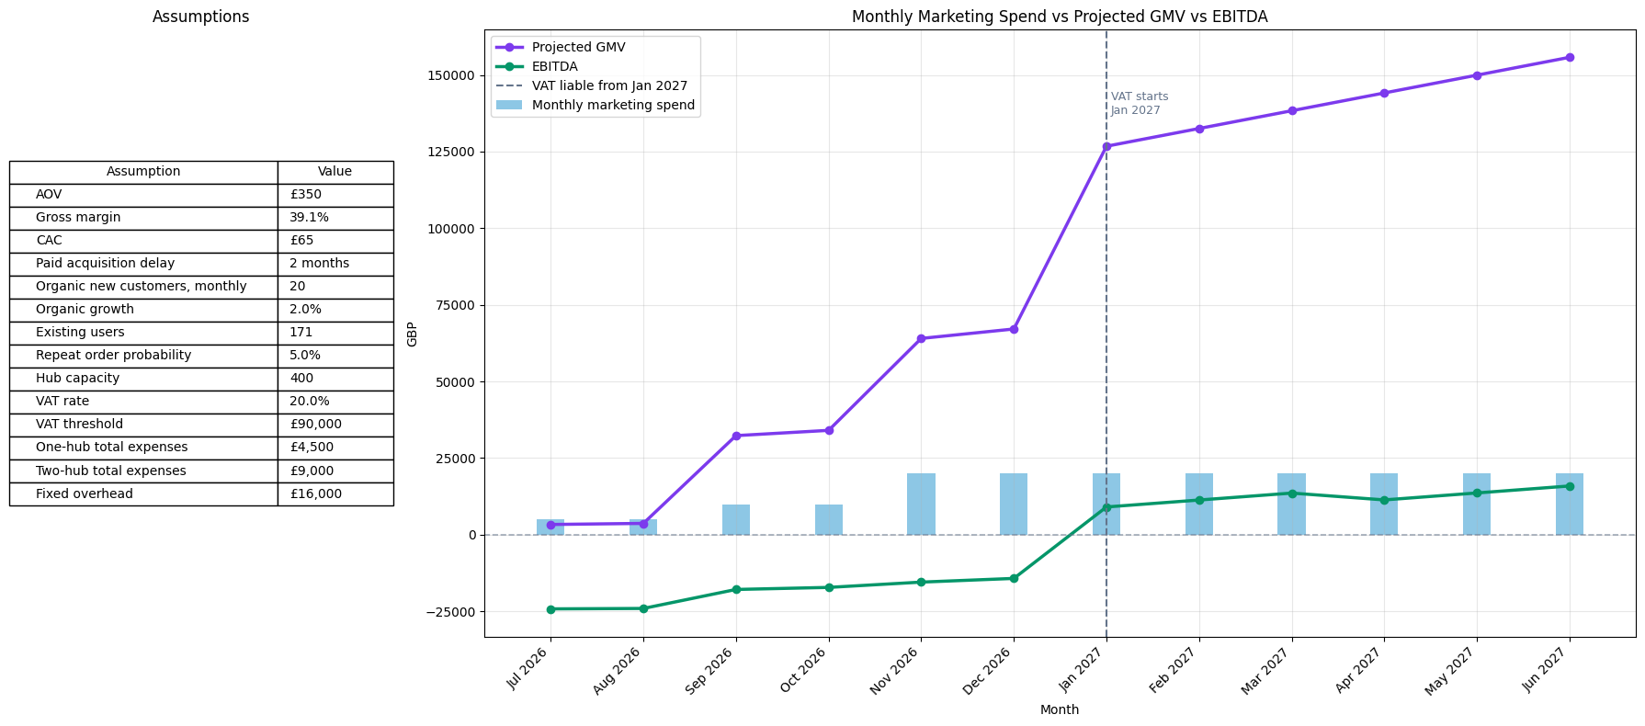Select the 'Assumption' table header cell
Screen dimensions: 1645x726
(x=143, y=172)
